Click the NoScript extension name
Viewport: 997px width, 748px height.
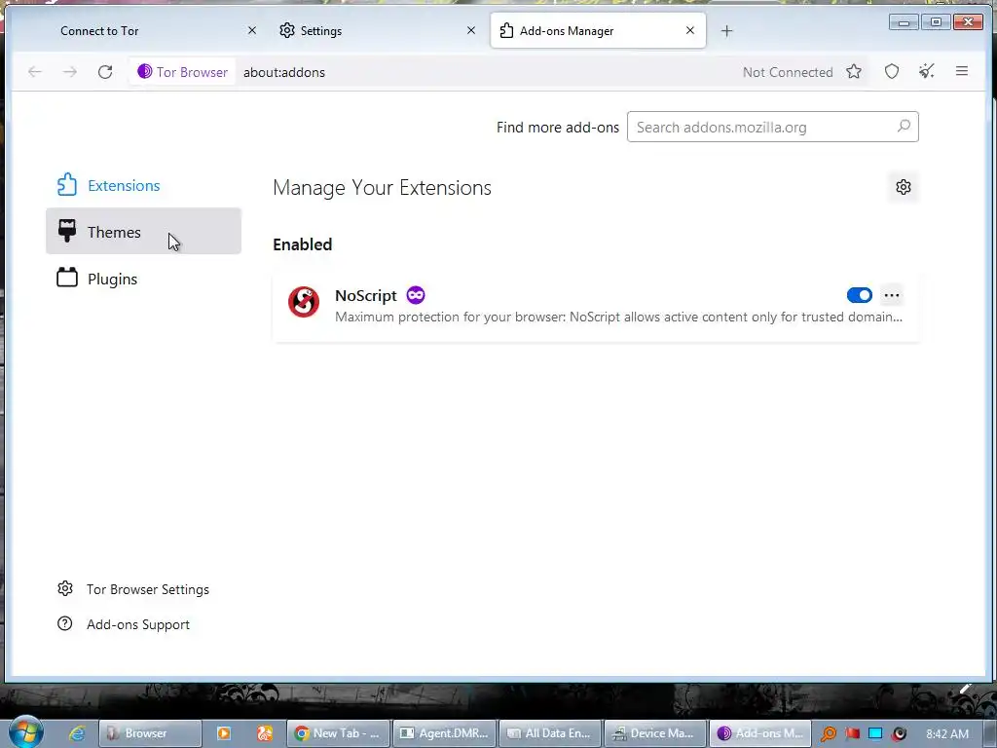point(366,296)
